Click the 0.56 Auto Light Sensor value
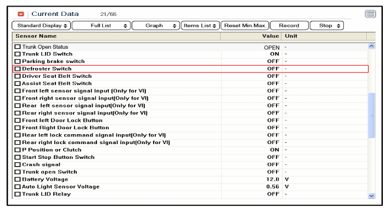This screenshot has height=212, width=390. 273,187
